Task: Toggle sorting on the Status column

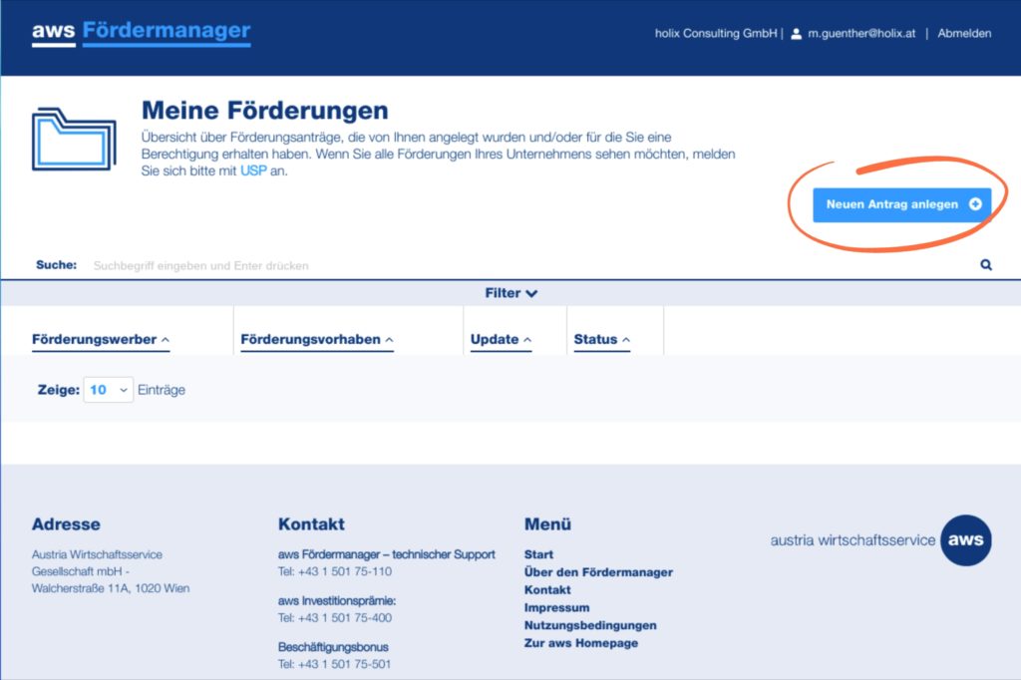Action: (x=600, y=339)
